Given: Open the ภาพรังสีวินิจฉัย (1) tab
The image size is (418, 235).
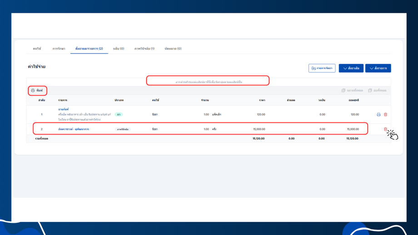Looking at the screenshot, I should (x=144, y=49).
